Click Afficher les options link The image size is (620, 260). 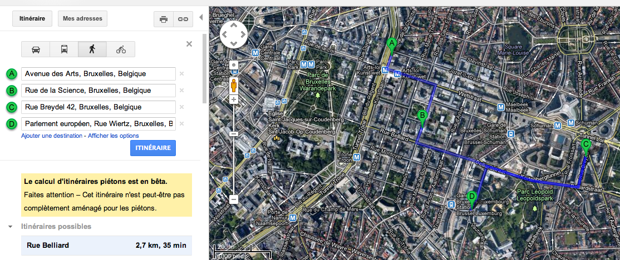click(x=113, y=136)
